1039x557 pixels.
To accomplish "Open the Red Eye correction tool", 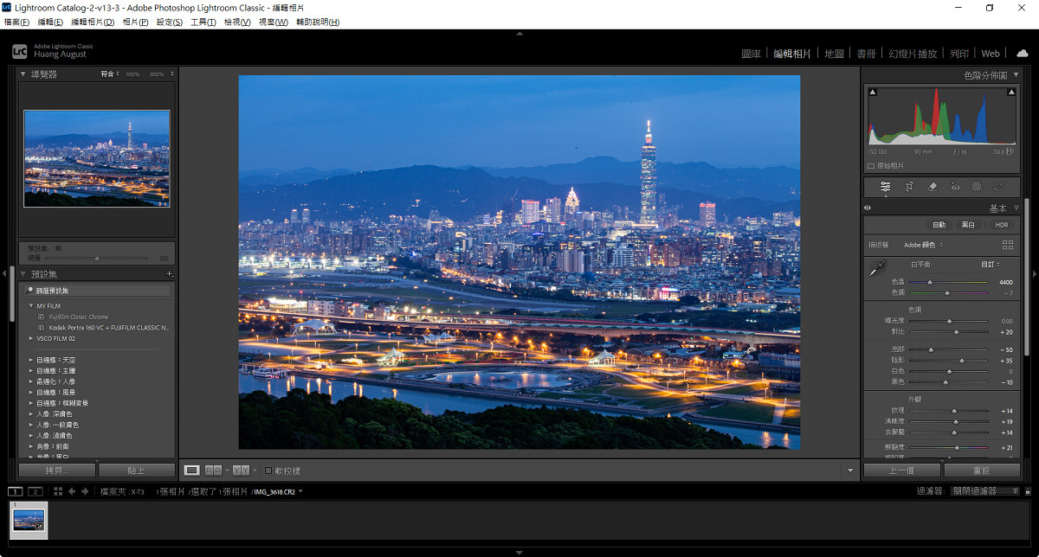I will point(955,186).
